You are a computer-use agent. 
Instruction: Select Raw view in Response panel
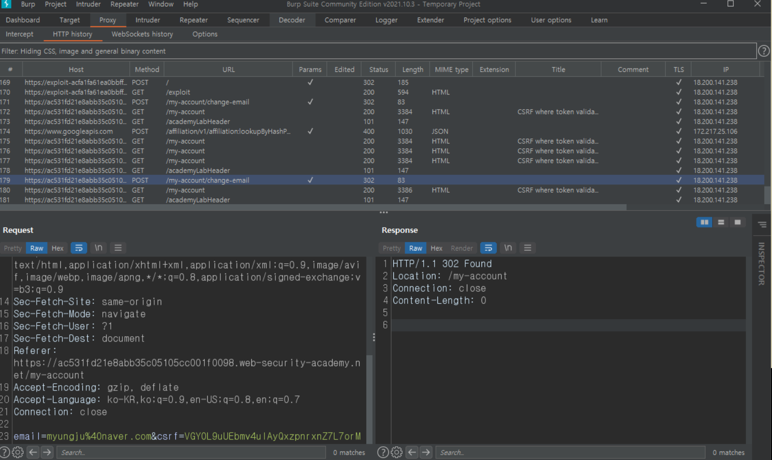coord(416,248)
